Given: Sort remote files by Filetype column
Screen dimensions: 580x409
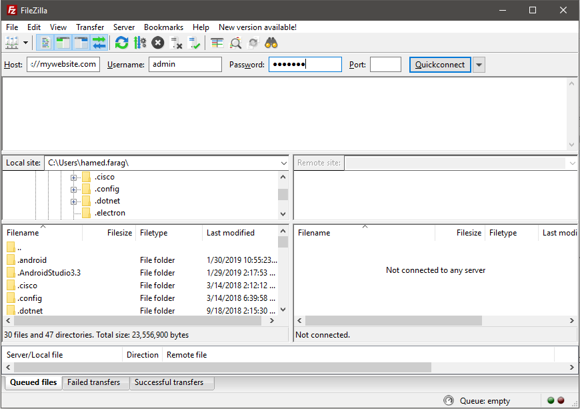Looking at the screenshot, I should click(511, 233).
